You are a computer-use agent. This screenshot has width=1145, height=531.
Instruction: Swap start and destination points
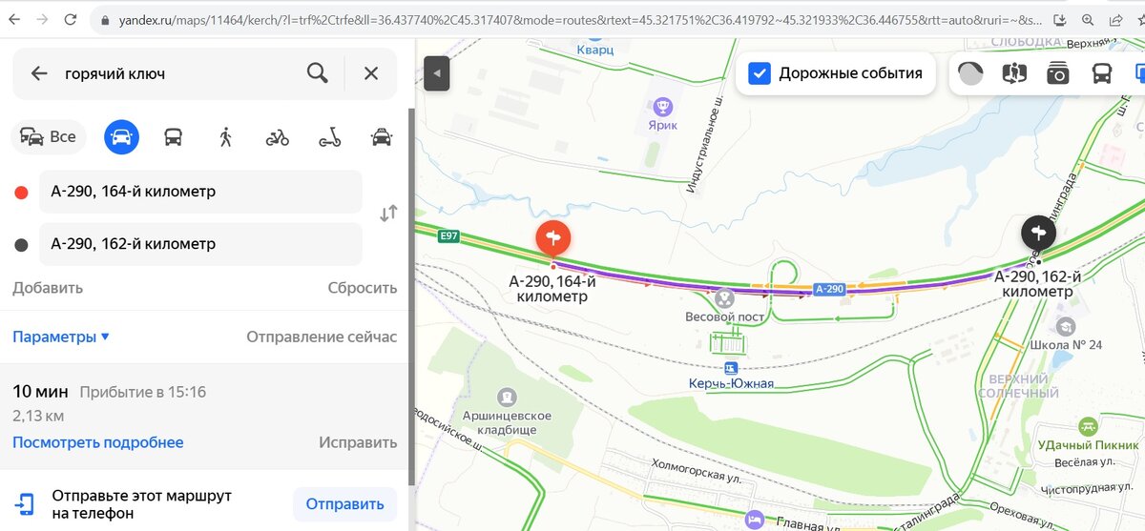click(388, 214)
